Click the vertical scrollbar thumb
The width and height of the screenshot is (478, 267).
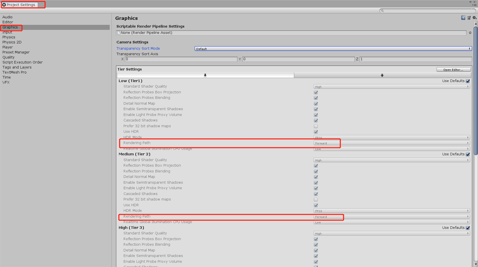(475, 90)
